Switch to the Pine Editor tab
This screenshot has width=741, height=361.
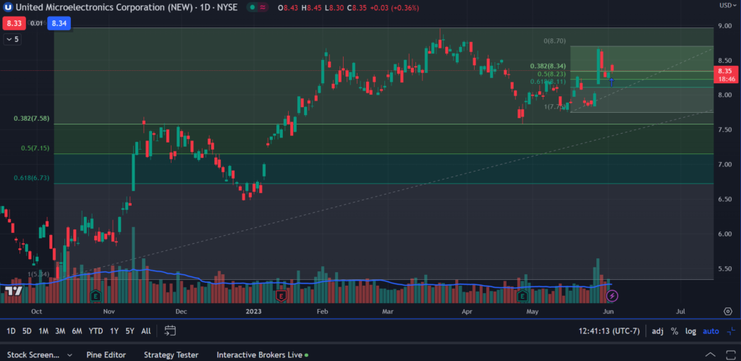[106, 354]
